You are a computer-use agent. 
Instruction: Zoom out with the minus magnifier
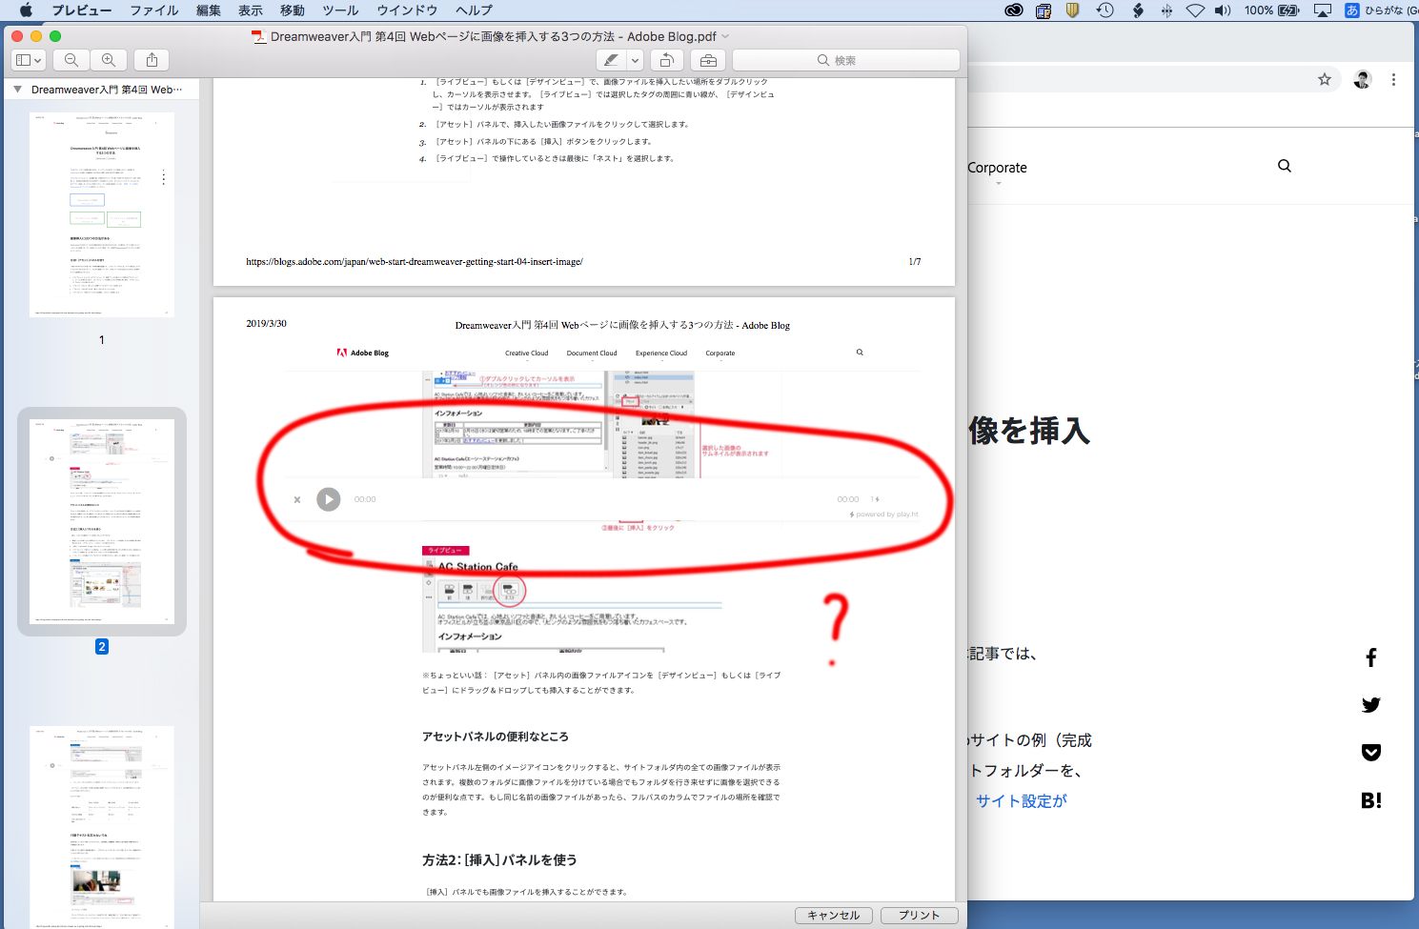(x=71, y=60)
